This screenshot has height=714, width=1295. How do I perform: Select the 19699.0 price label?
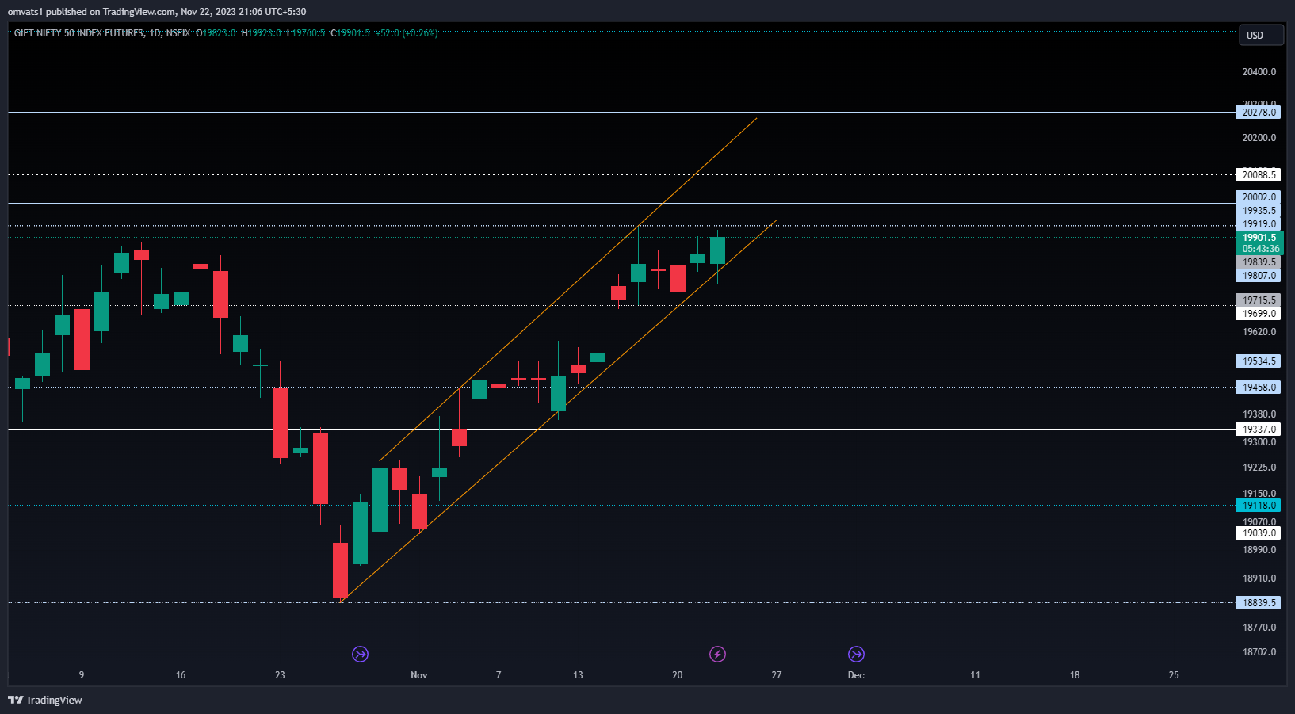(x=1259, y=314)
